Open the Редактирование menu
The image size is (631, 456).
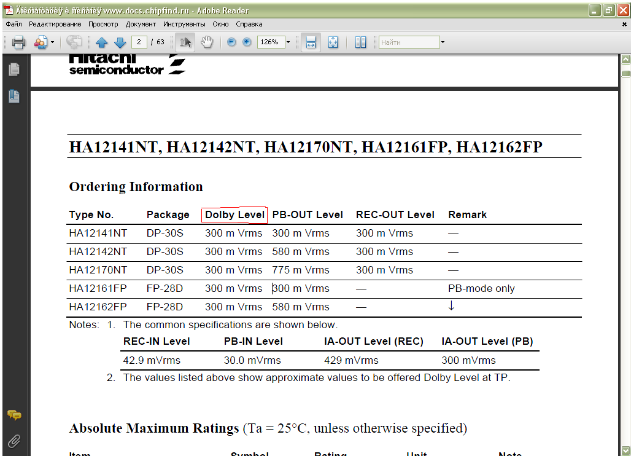coord(55,24)
